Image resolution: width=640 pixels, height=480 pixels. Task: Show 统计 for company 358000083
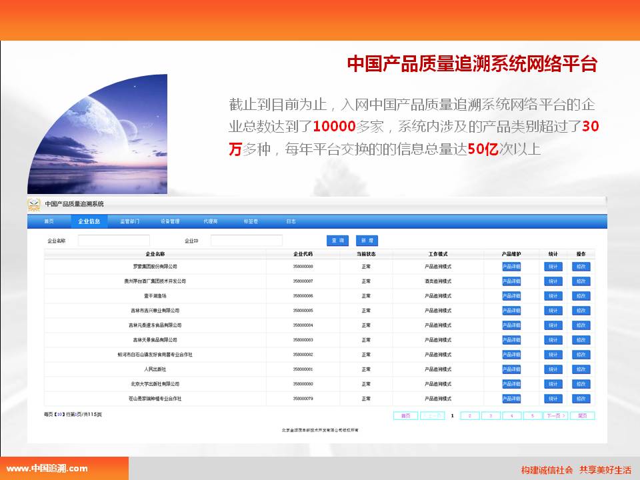(553, 340)
